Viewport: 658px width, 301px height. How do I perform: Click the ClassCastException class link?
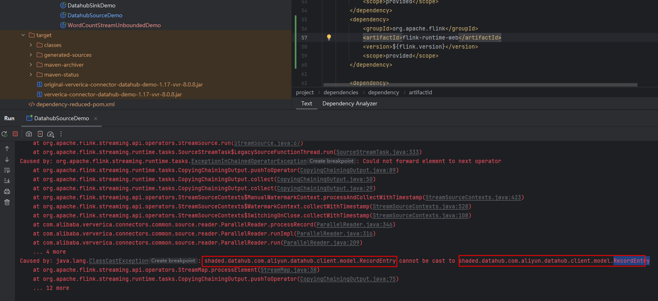point(119,261)
